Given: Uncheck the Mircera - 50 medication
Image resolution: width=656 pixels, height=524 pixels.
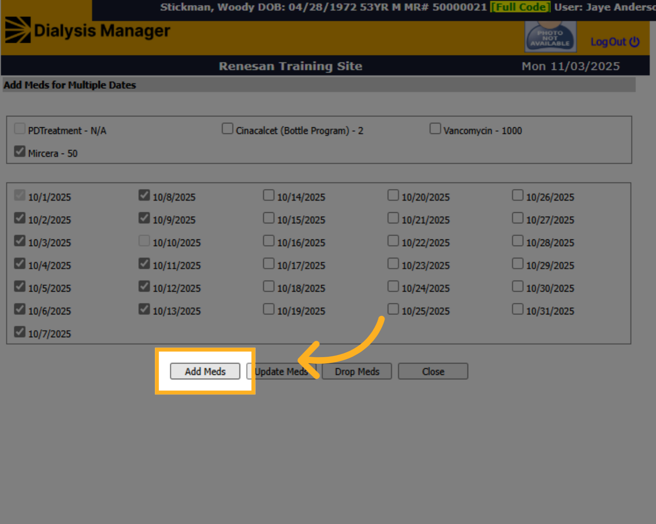Looking at the screenshot, I should (x=20, y=151).
